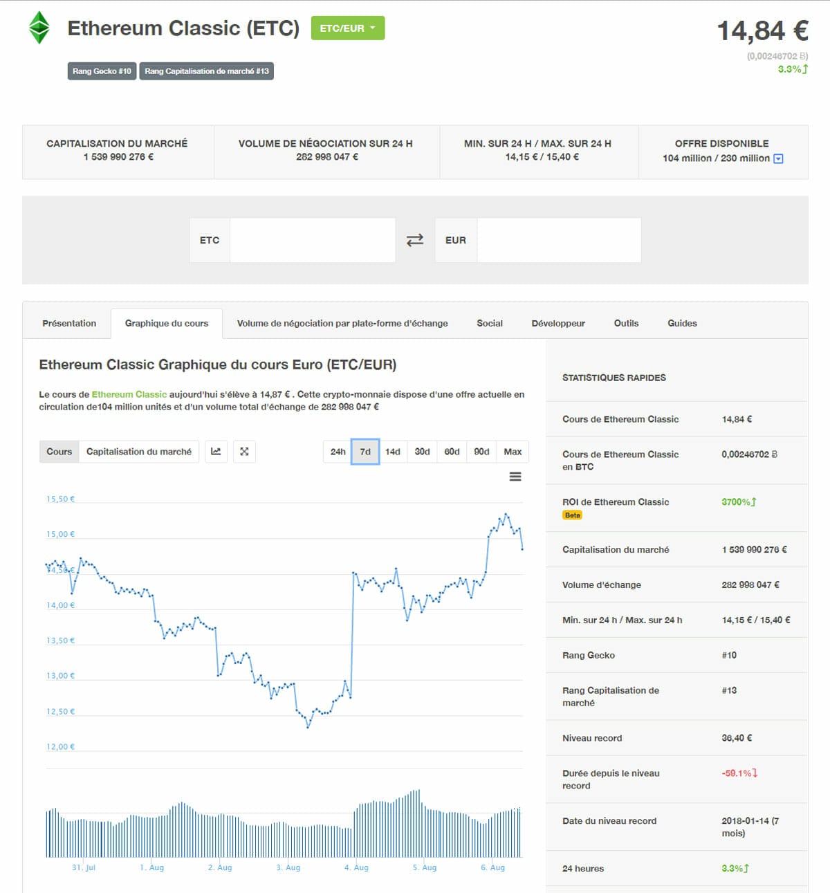
Task: Show the Max chart timeframe
Action: [512, 451]
